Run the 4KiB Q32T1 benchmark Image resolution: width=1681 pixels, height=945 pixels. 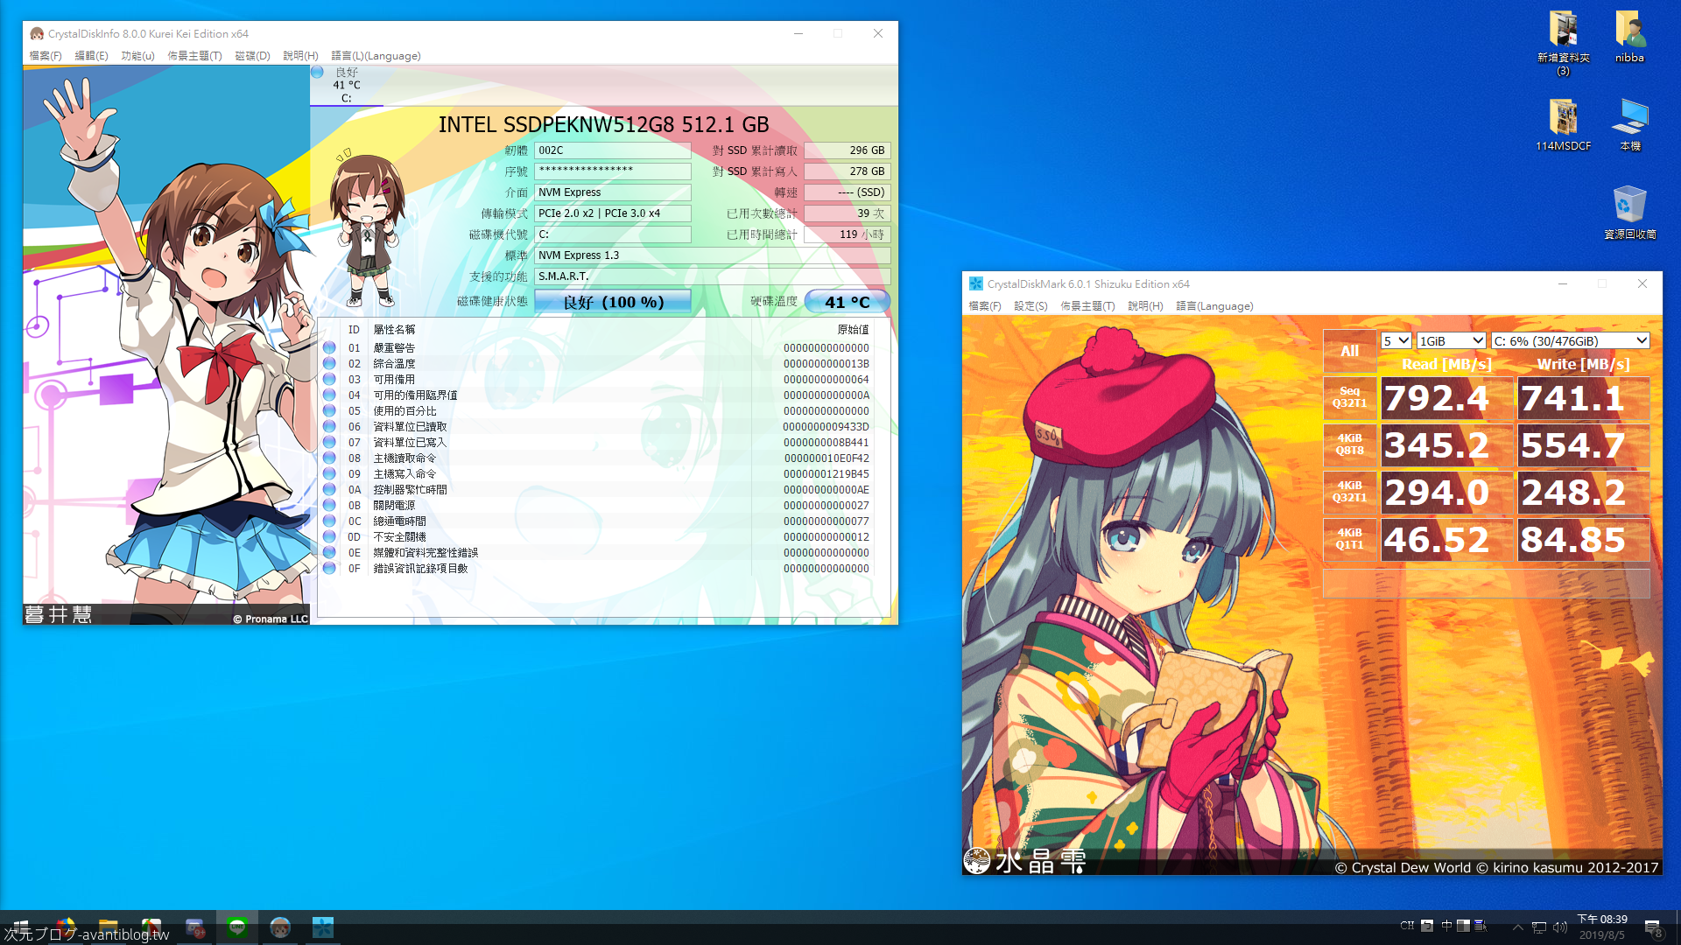click(1349, 493)
